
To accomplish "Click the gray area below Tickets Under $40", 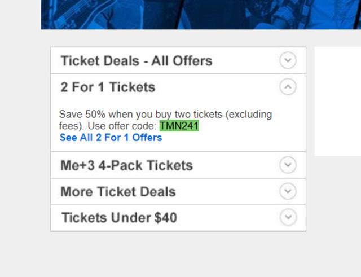I will pos(178,254).
